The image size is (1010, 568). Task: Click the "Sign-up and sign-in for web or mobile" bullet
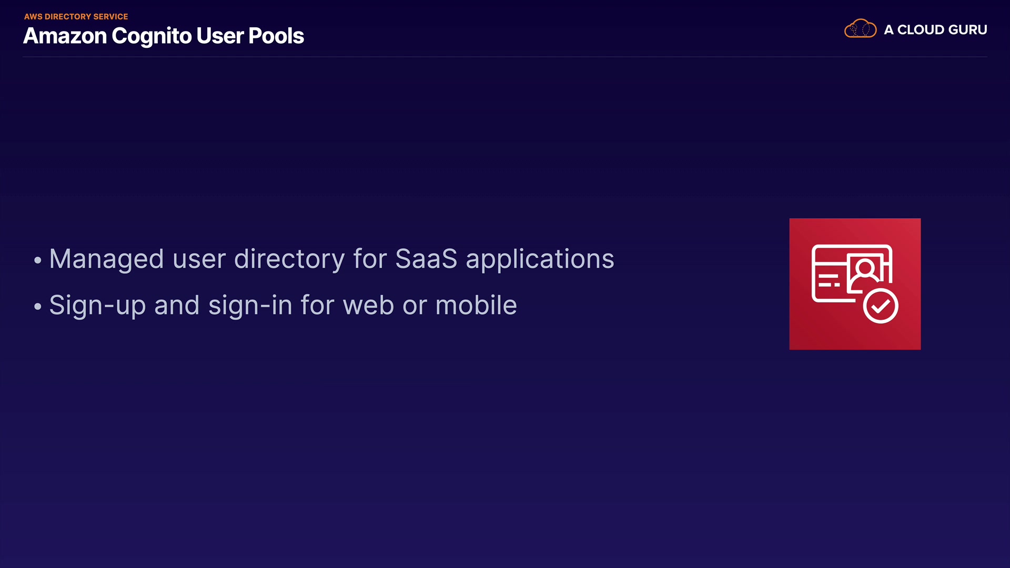click(x=283, y=306)
